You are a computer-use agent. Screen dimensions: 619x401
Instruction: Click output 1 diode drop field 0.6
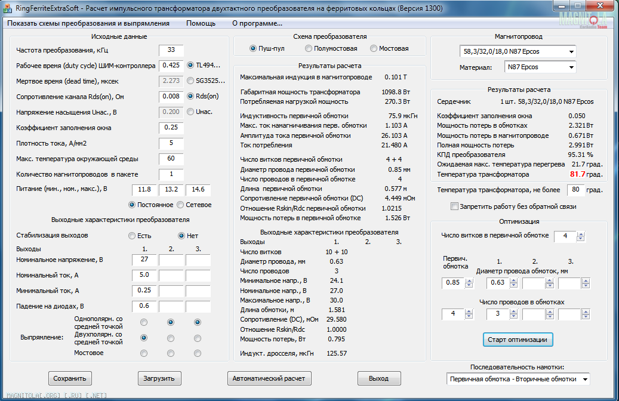coord(144,306)
